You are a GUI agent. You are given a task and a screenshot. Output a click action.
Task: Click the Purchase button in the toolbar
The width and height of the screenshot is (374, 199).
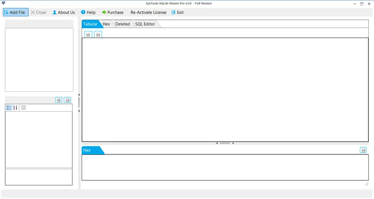pyautogui.click(x=113, y=12)
